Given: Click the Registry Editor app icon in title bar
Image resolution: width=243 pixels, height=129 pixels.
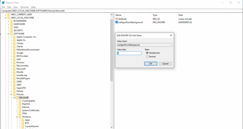Looking at the screenshot, I should (x=2, y=2).
